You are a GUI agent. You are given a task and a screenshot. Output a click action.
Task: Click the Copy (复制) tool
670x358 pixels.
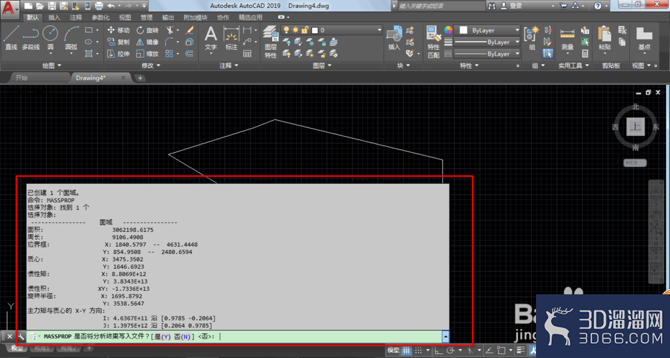(x=119, y=42)
